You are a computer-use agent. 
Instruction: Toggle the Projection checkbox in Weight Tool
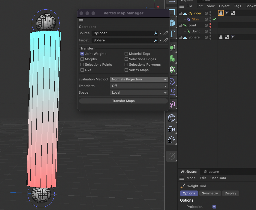coord(214,207)
